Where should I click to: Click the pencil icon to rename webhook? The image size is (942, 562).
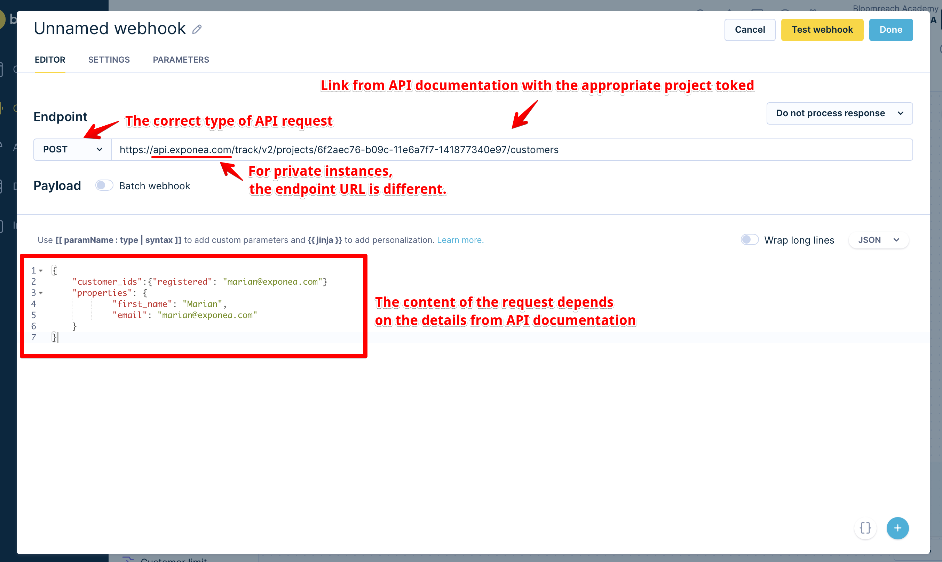click(197, 29)
